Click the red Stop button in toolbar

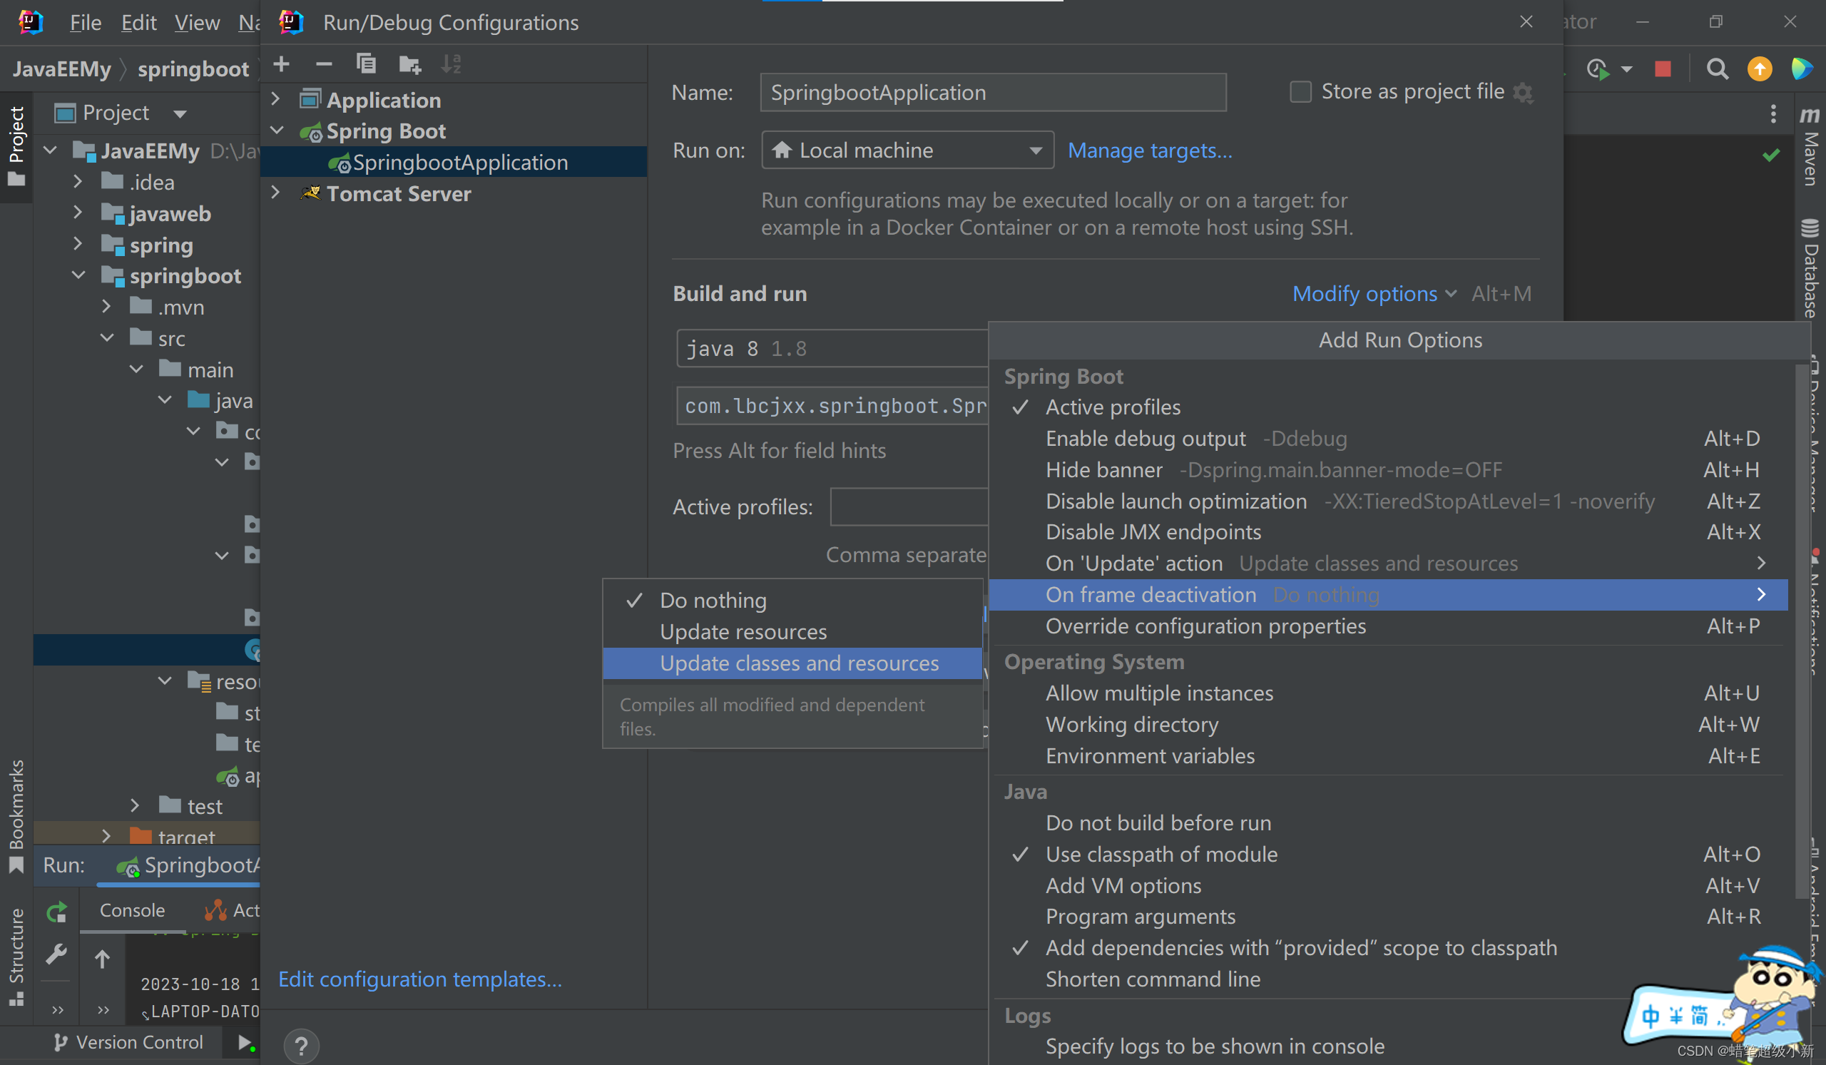click(1662, 68)
